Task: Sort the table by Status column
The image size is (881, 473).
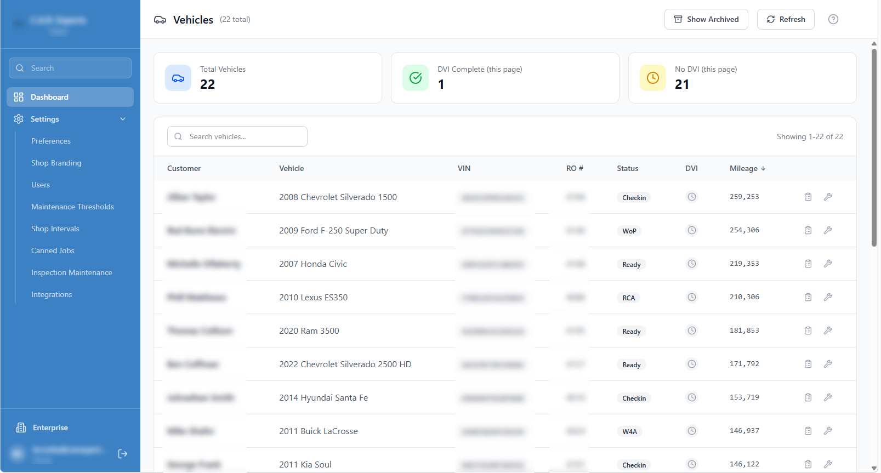Action: [x=627, y=168]
